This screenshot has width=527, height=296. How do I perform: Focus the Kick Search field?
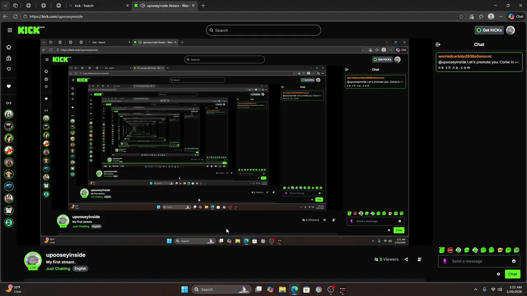pyautogui.click(x=263, y=30)
